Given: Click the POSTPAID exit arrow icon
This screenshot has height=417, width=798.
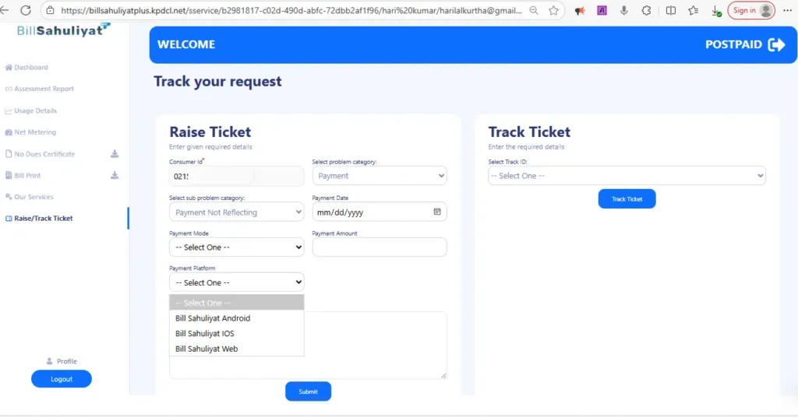Looking at the screenshot, I should click(776, 45).
